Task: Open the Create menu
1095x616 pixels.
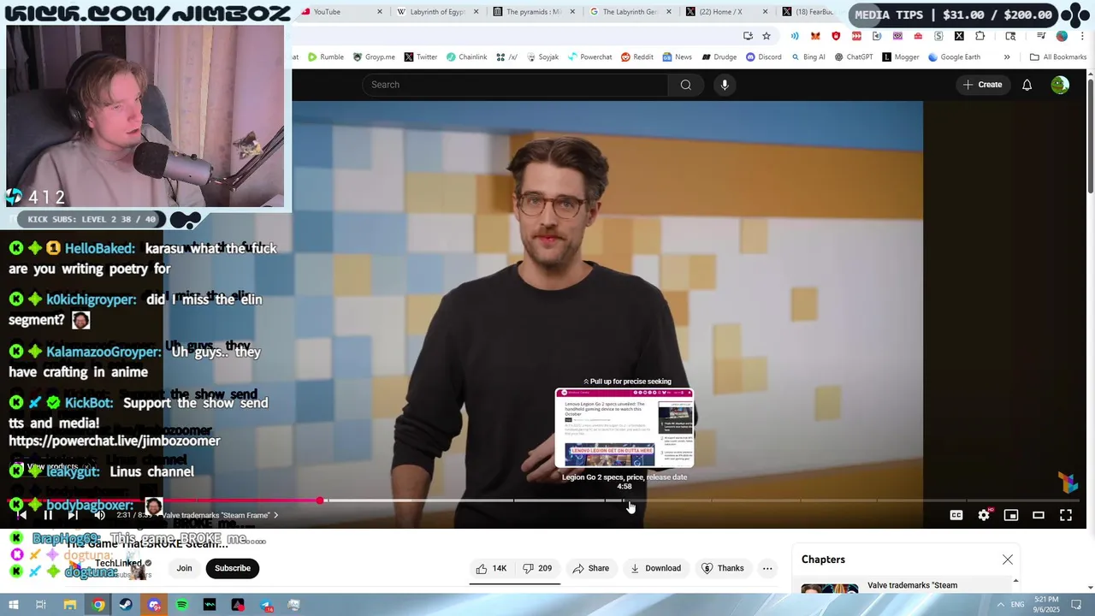Action: (982, 85)
